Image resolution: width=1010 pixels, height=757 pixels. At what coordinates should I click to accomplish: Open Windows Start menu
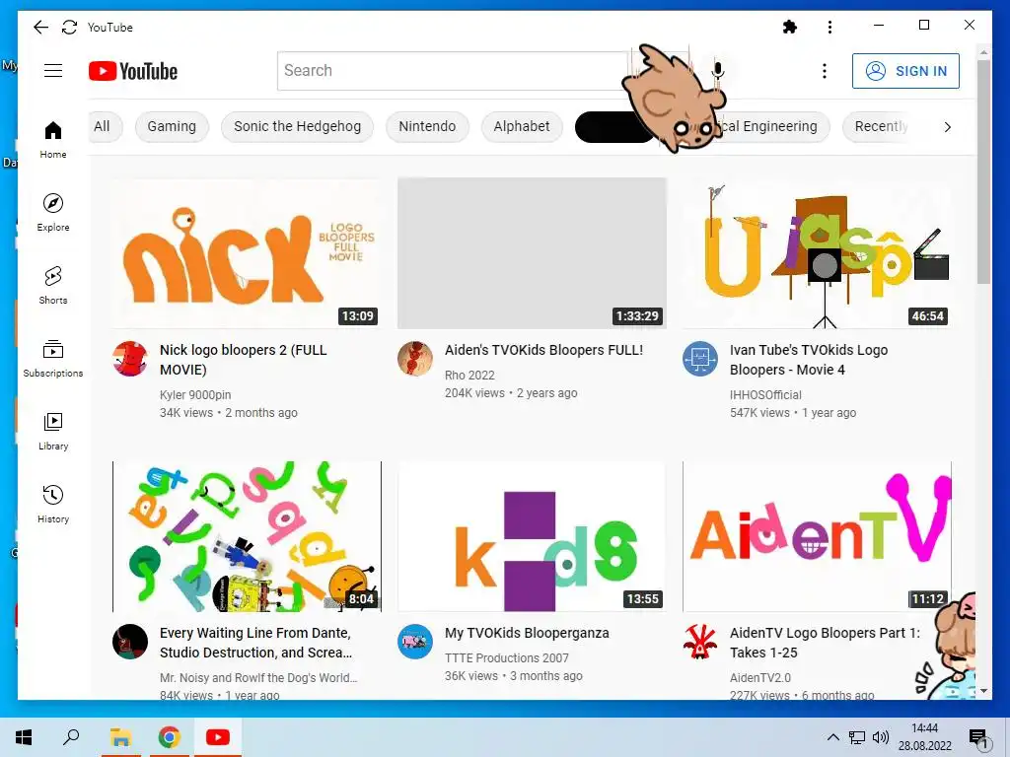(24, 737)
